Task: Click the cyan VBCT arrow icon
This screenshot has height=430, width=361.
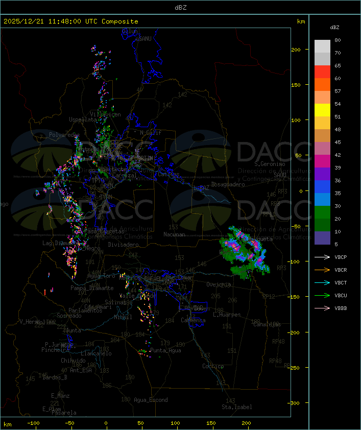Action: click(322, 282)
